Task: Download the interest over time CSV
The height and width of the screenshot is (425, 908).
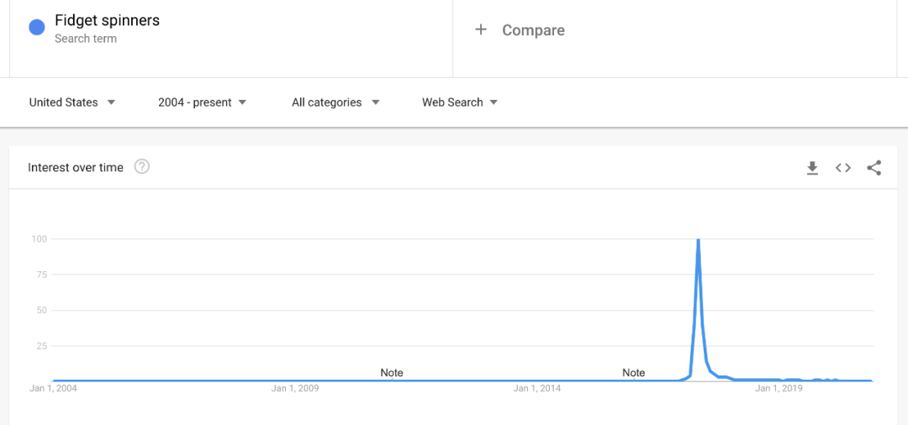Action: point(812,168)
